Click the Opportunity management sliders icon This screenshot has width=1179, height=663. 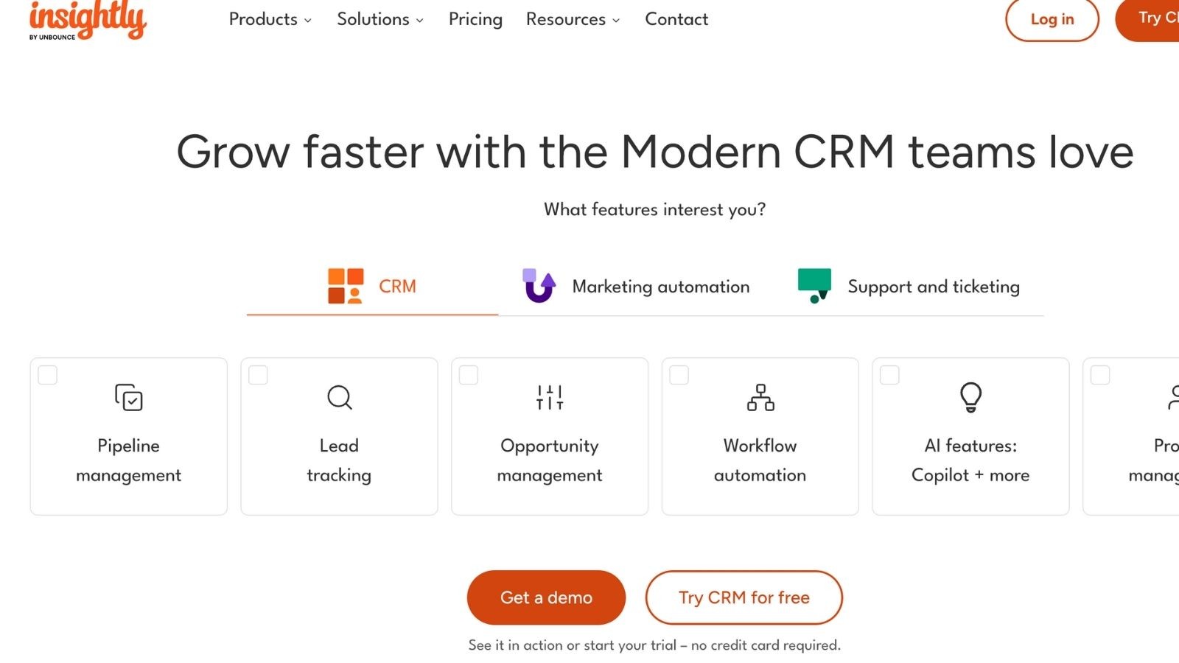pyautogui.click(x=549, y=396)
